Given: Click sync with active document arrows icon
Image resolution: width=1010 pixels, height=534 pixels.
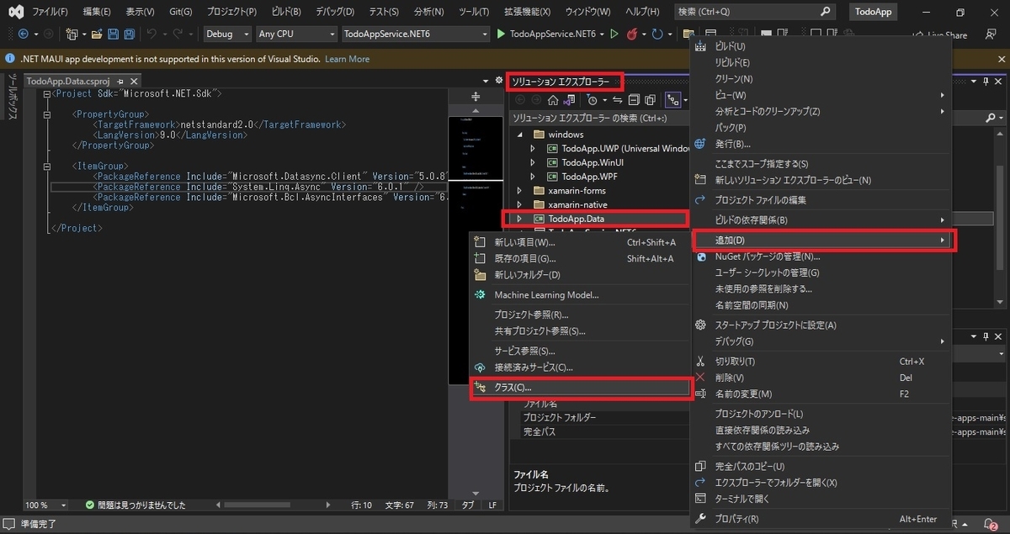Looking at the screenshot, I should (x=617, y=100).
